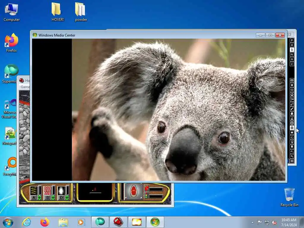The width and height of the screenshot is (304, 228).
Task: Select the Notepad++ desktop shortcut
Action: 9,136
